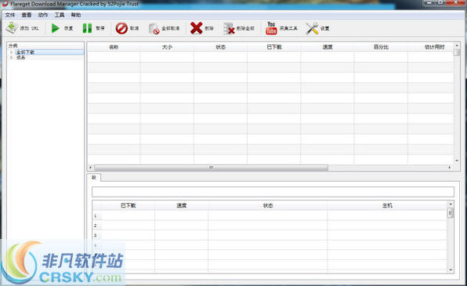
Task: Click down arrow of download list scrollbar
Action: click(457, 161)
